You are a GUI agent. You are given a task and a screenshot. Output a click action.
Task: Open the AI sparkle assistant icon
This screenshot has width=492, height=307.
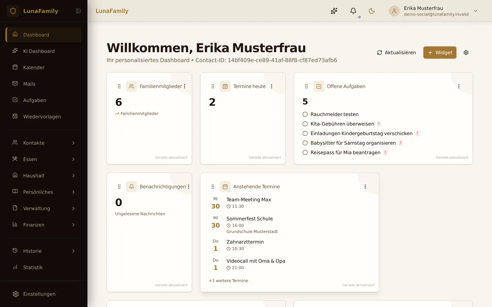pos(334,11)
